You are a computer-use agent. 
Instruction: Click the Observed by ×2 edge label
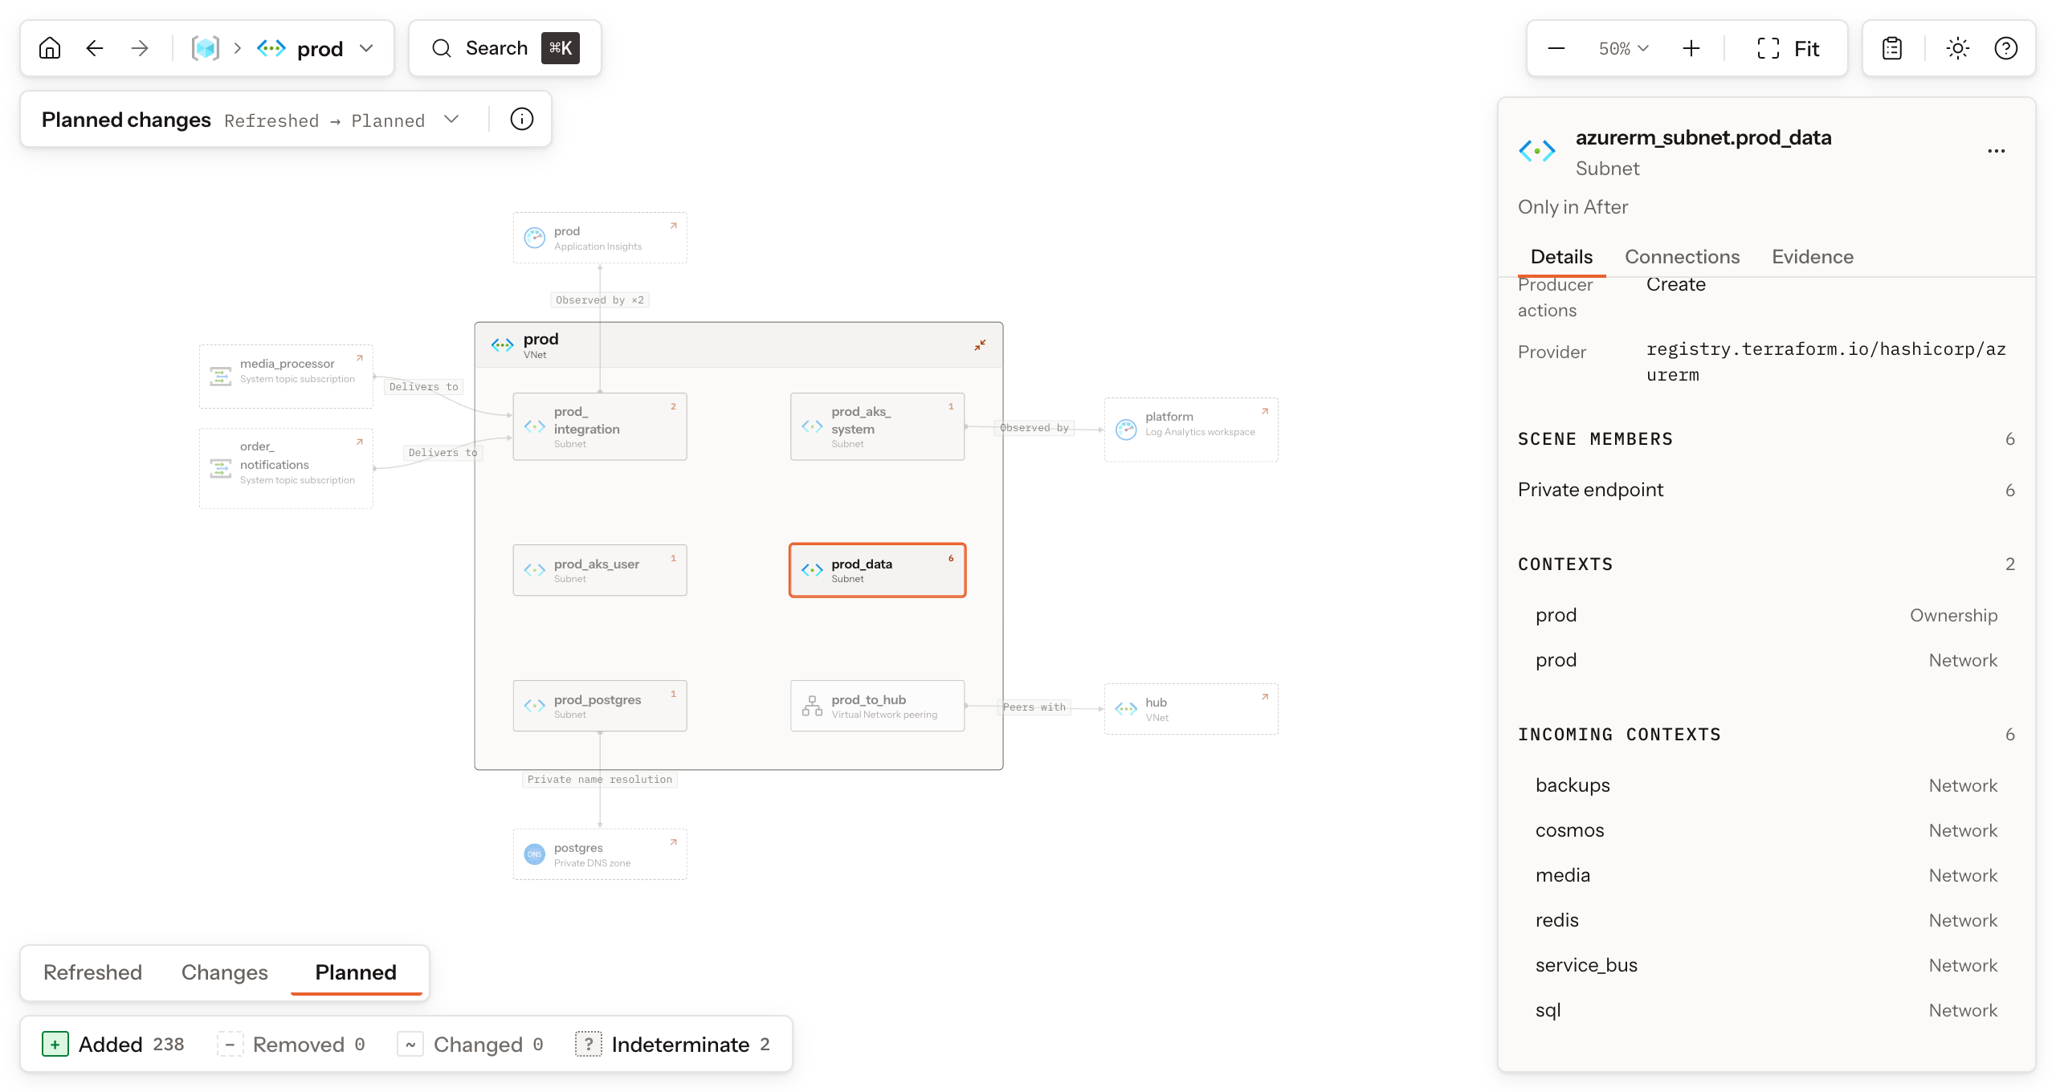point(600,300)
